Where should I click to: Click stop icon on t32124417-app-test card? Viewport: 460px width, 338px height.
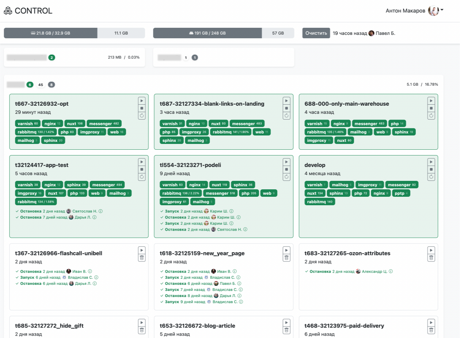point(142,169)
